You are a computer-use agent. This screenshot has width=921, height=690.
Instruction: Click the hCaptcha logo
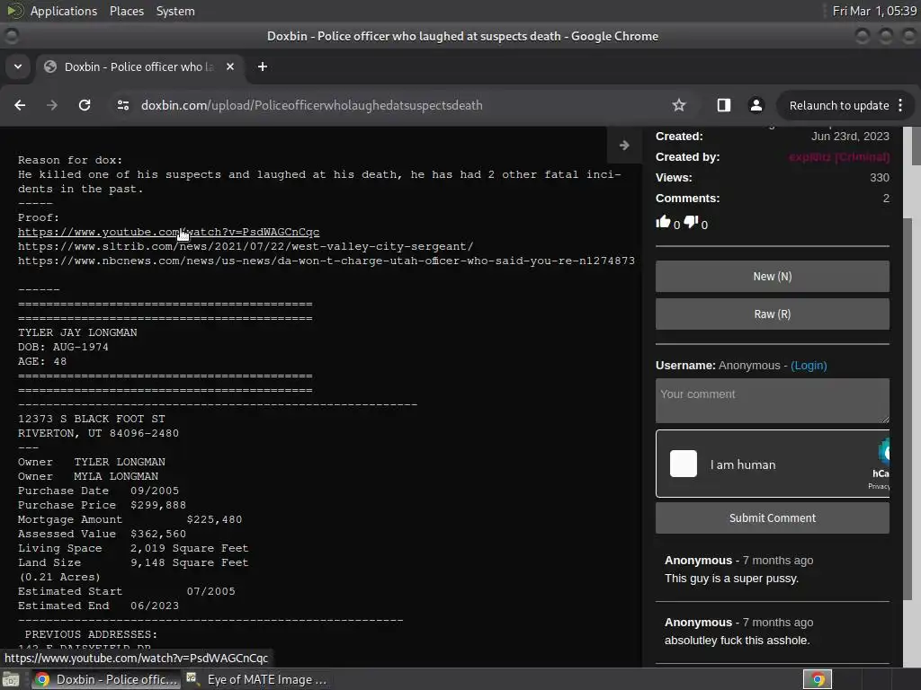884,452
